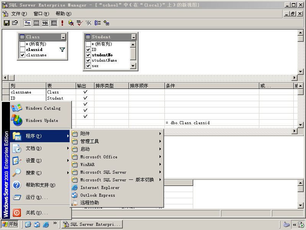Collapse the Student table window

click(133, 37)
